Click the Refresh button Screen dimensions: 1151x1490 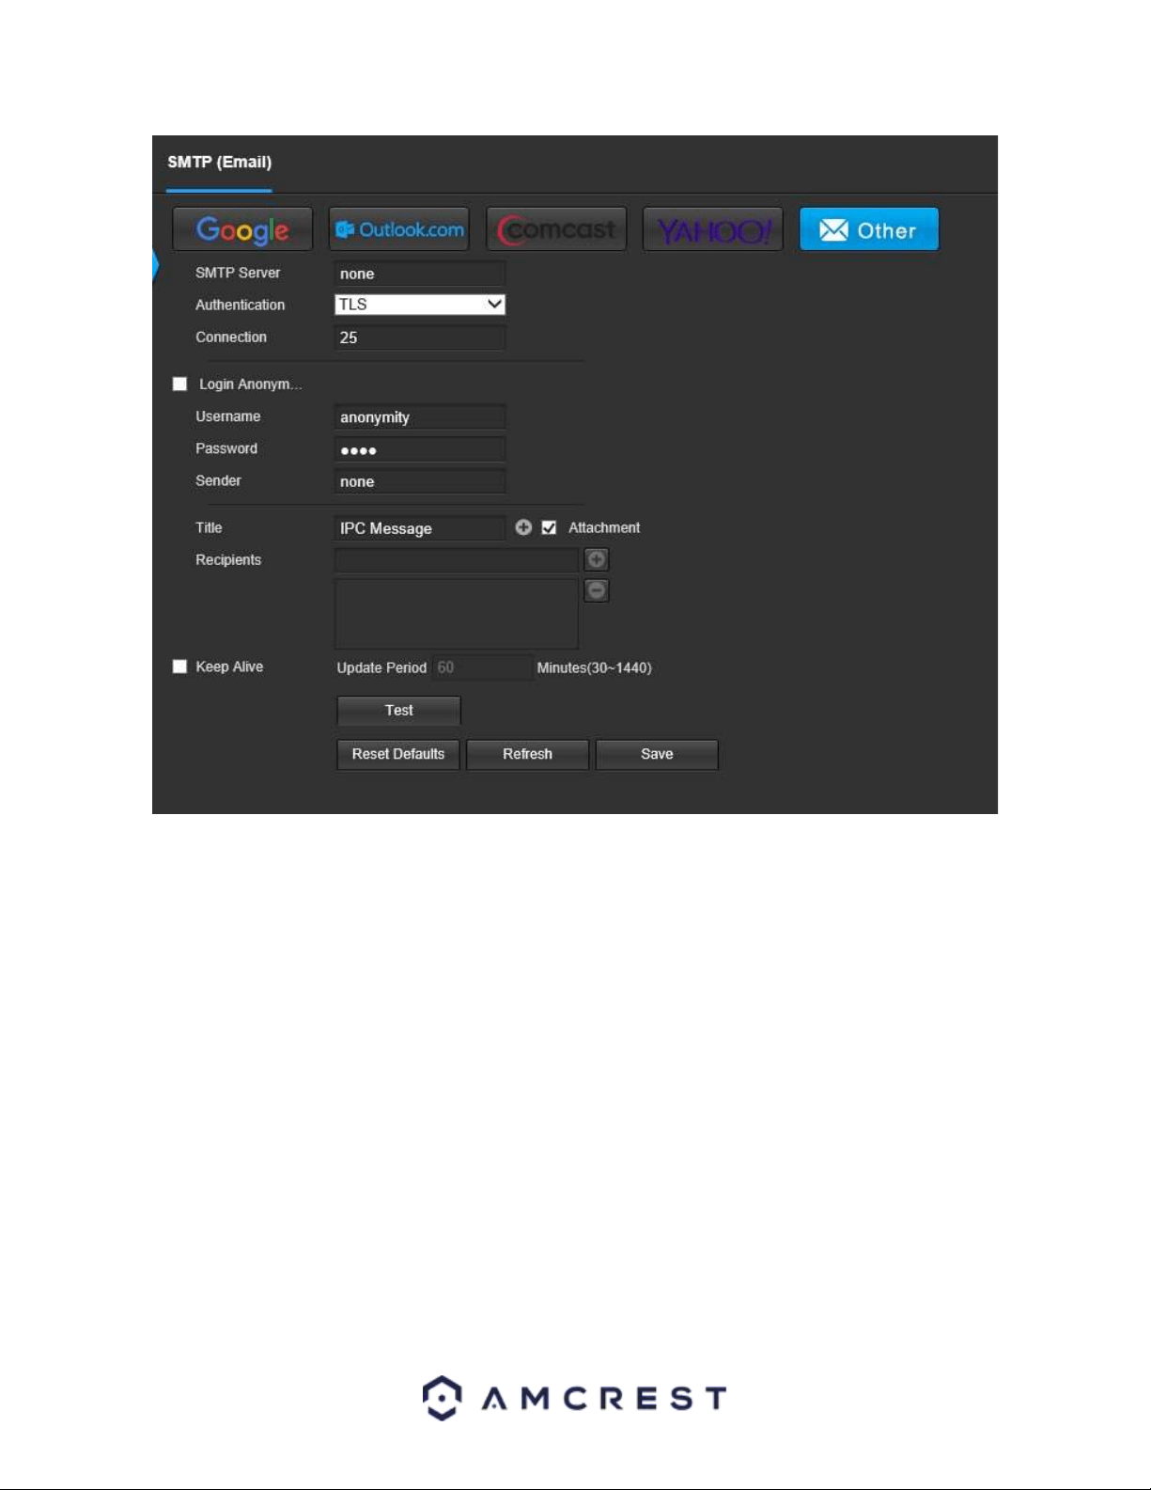point(527,754)
